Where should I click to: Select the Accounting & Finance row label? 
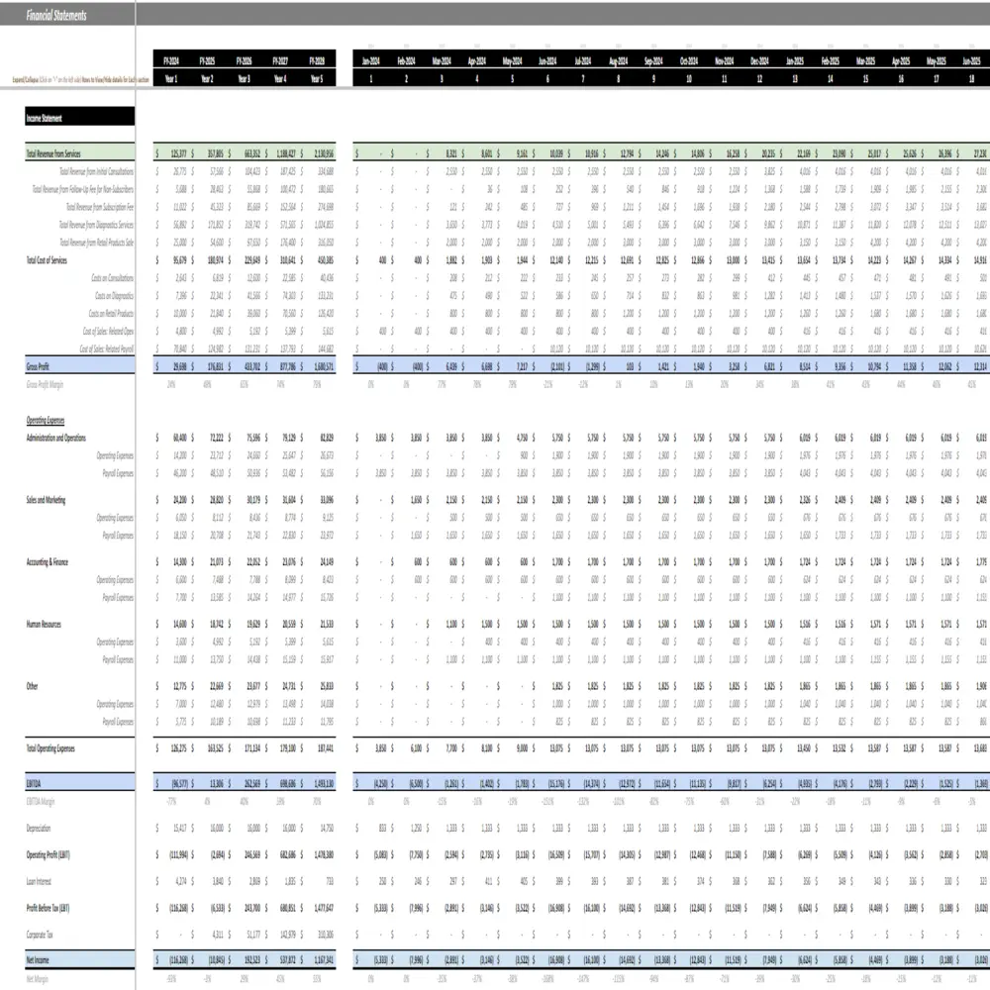[48, 562]
